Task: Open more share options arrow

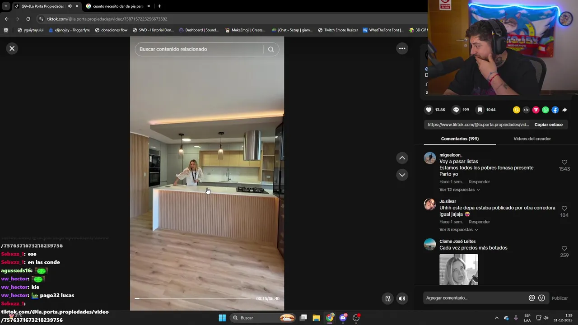Action: point(564,110)
